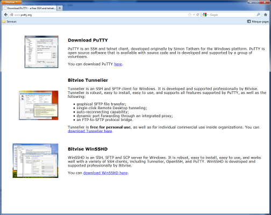Screen dimensions: 271x215
Task: Bookmark page with the star icon
Action: pos(190,15)
